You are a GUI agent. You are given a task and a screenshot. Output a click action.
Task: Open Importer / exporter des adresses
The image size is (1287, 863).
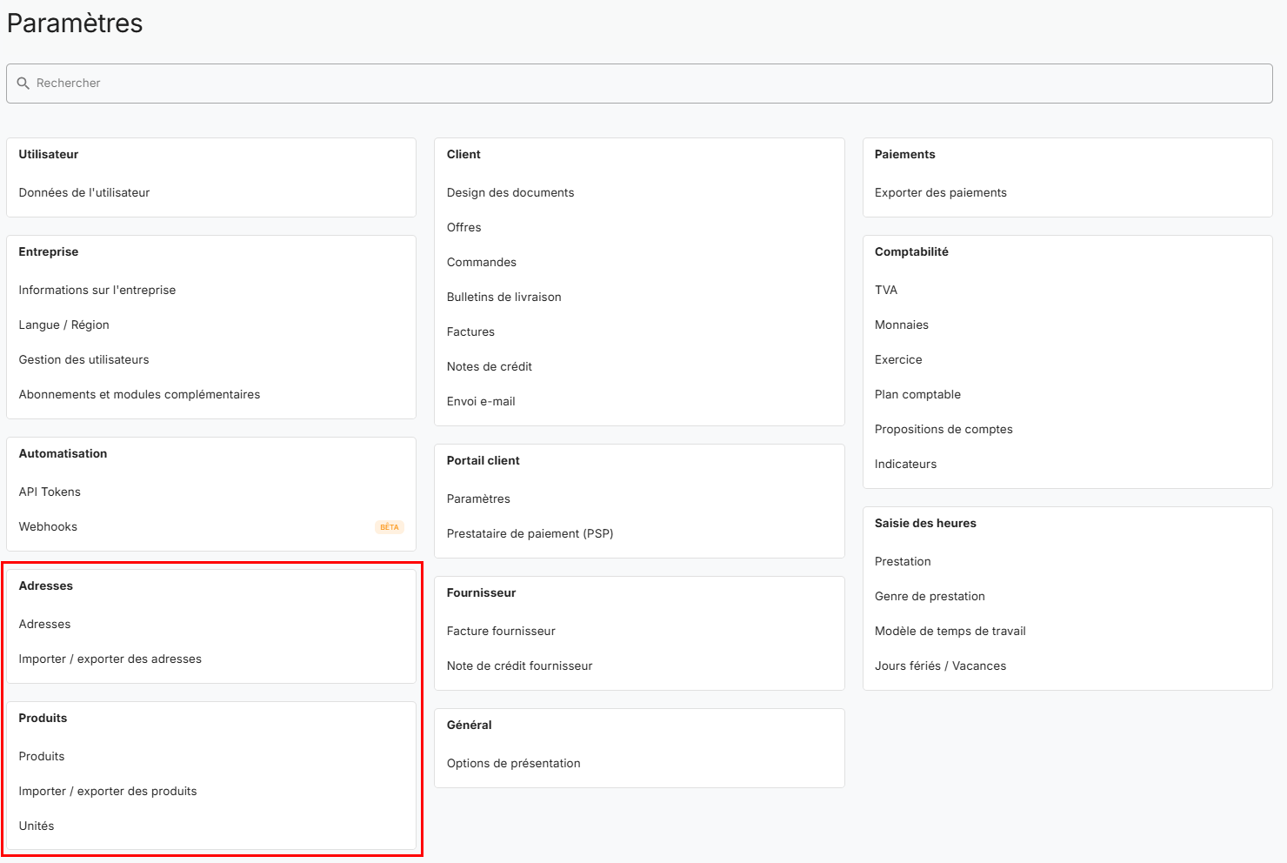110,659
